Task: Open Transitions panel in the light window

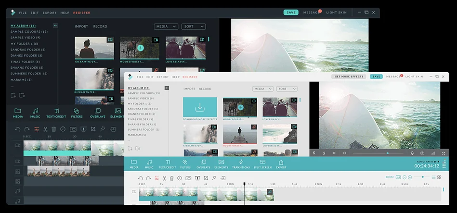Action: 241,164
